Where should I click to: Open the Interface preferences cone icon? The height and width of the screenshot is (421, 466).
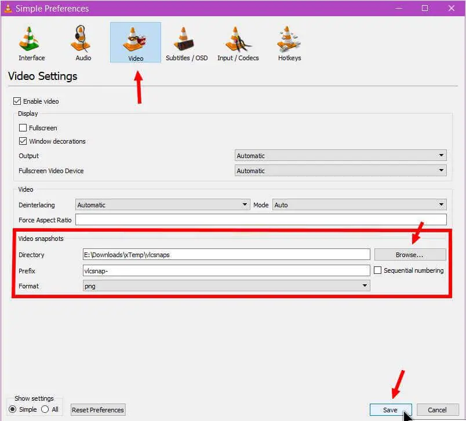click(x=29, y=39)
